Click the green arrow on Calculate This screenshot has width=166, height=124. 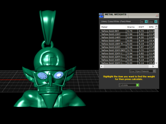pos(137,85)
